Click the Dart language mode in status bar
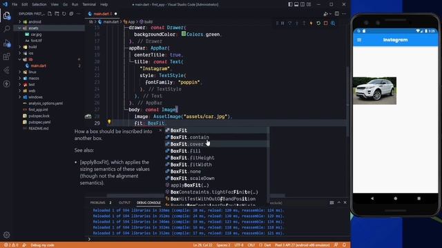Viewport: 442px width, 248px height. [267, 245]
